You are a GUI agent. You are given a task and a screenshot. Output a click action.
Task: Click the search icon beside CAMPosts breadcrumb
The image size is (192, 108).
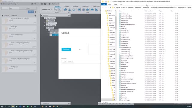pyautogui.click(x=35, y=16)
